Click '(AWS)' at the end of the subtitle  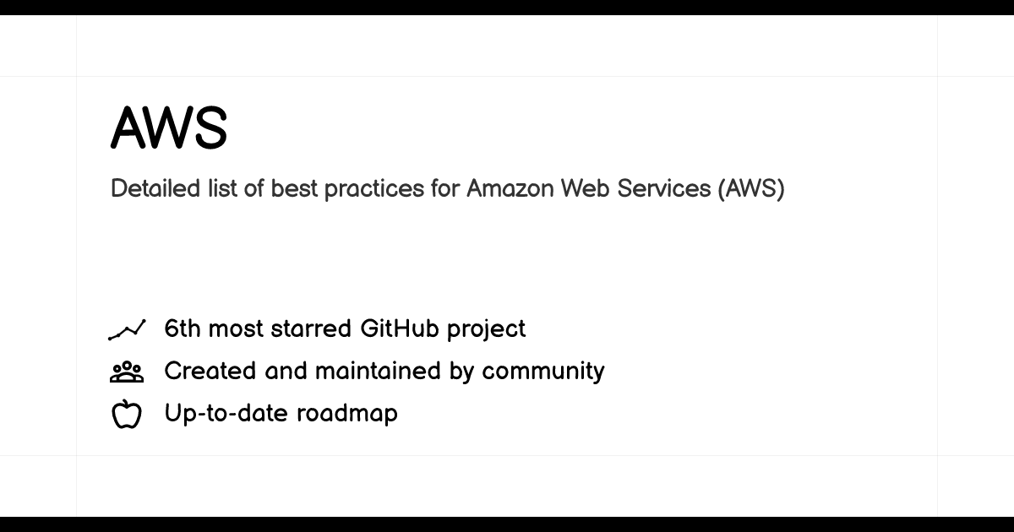tap(751, 188)
